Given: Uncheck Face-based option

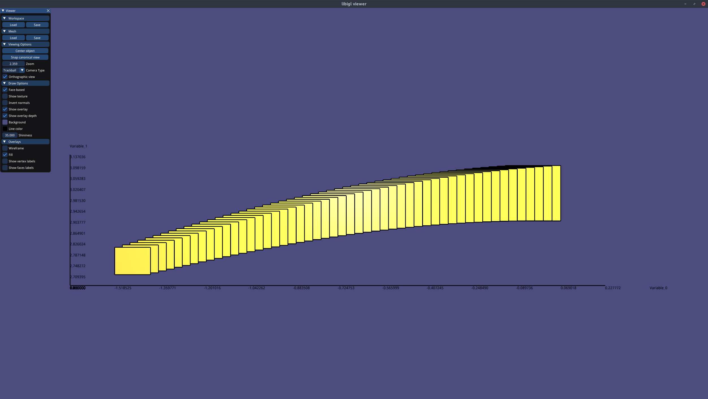Looking at the screenshot, I should [5, 90].
